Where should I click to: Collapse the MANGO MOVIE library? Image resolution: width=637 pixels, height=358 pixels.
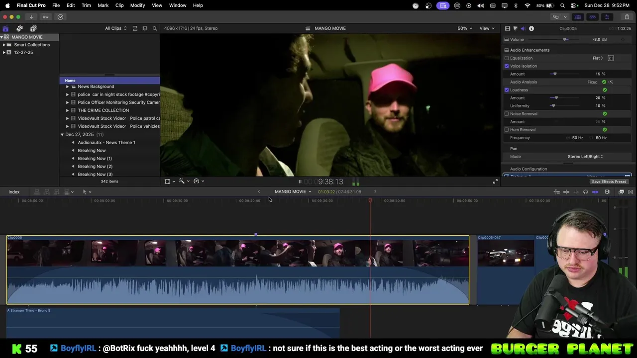pos(2,37)
